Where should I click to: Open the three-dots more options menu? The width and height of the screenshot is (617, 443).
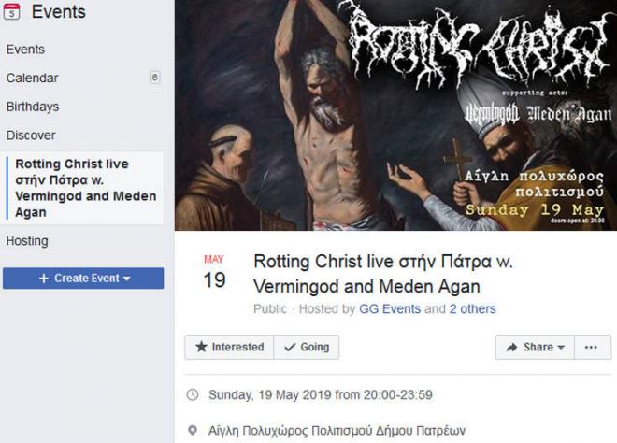592,347
